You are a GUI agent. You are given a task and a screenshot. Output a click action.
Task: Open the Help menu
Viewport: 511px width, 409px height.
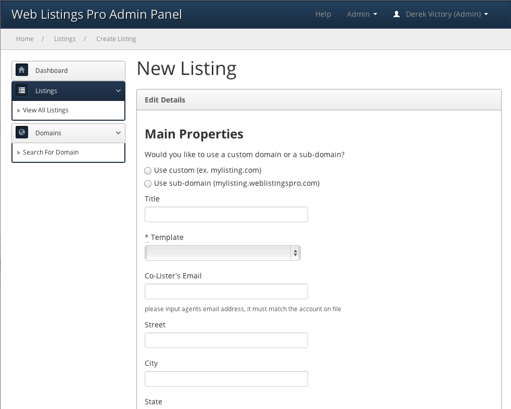pos(323,14)
